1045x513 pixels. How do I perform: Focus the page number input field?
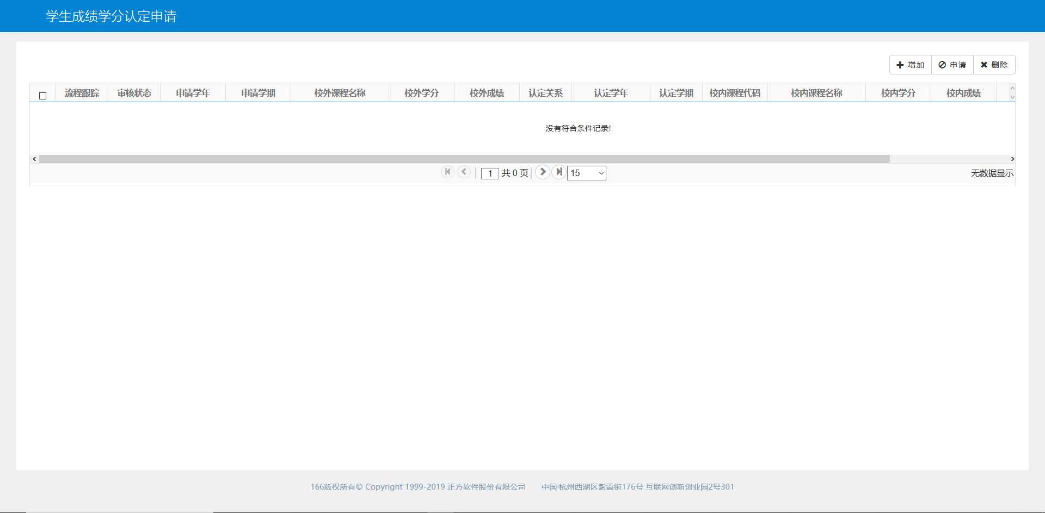pyautogui.click(x=490, y=173)
